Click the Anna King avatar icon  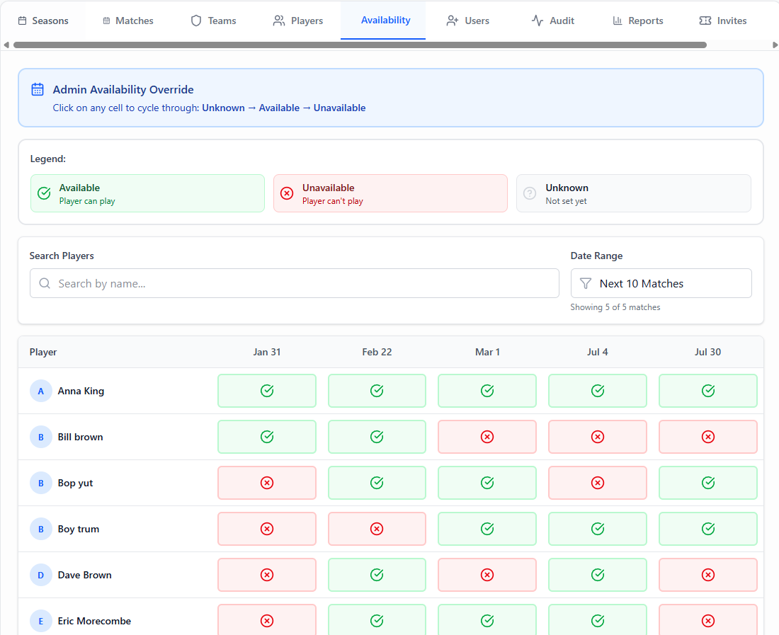coord(41,391)
